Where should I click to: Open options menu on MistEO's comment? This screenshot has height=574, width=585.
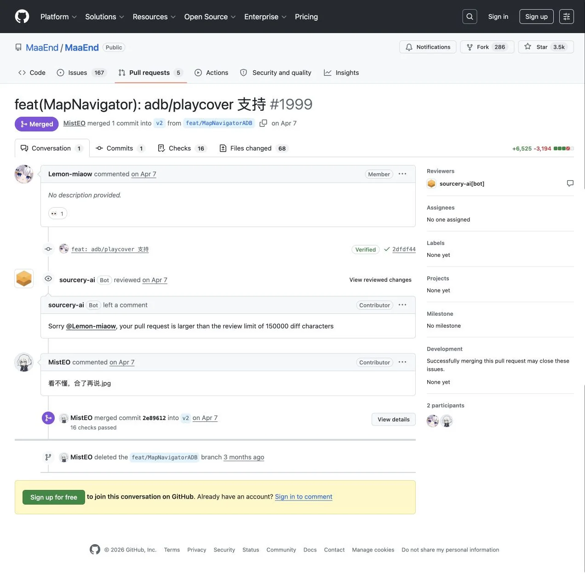pos(402,362)
